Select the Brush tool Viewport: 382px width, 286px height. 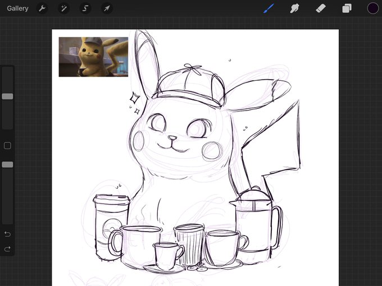(x=269, y=8)
